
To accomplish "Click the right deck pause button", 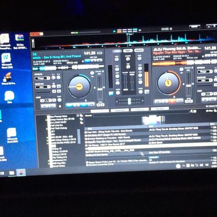I will click(x=165, y=101).
